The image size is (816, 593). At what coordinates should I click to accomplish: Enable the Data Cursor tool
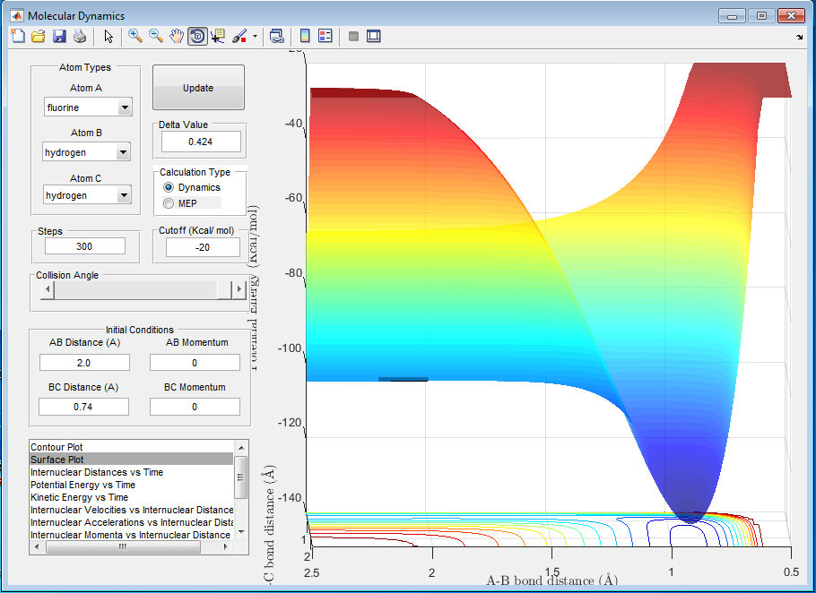218,36
